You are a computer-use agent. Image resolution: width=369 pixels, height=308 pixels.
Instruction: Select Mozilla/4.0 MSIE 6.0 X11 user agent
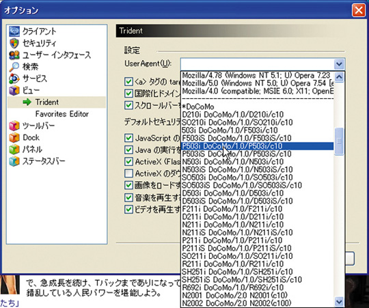(257, 91)
